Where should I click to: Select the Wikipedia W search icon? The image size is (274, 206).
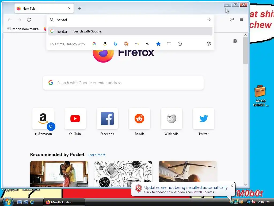tap(148, 44)
